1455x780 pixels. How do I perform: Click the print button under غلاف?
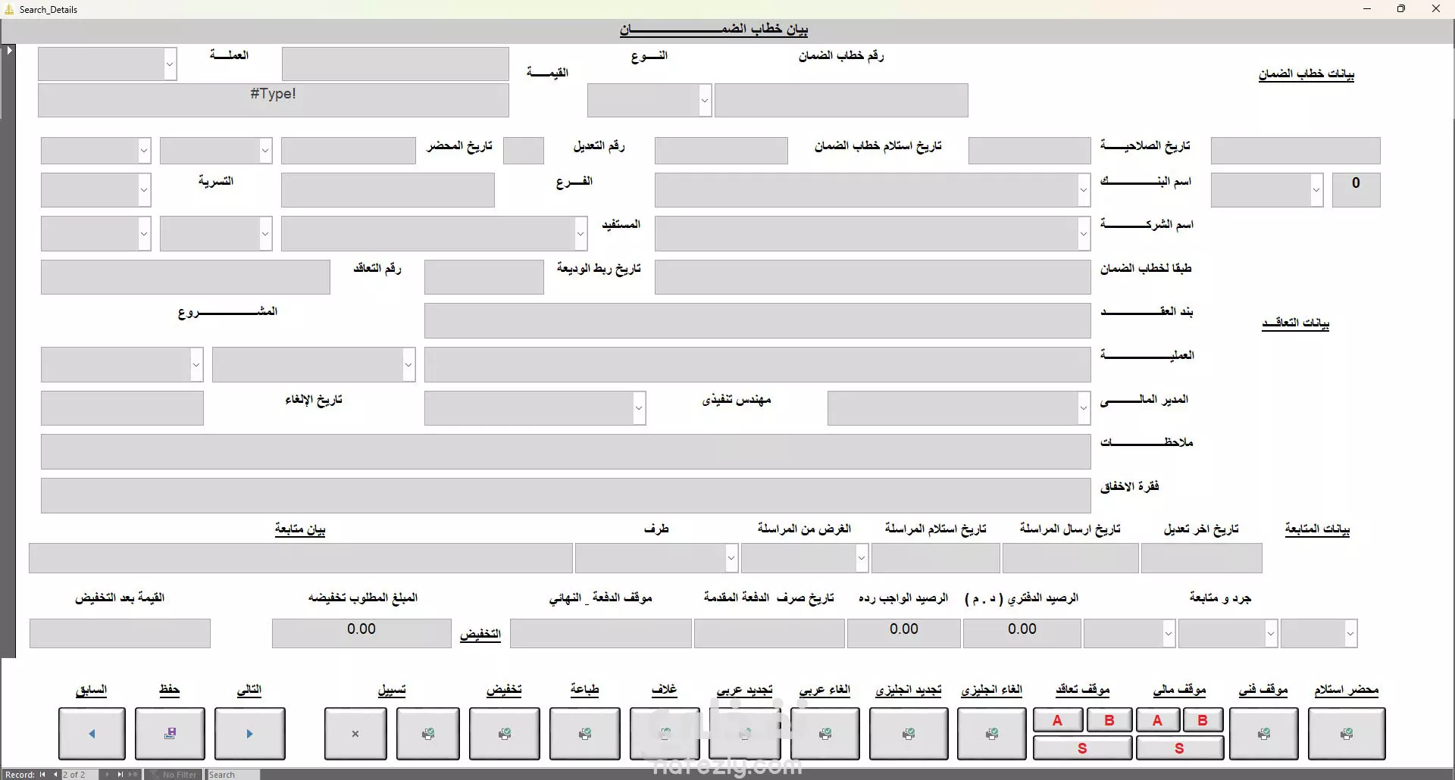(665, 733)
